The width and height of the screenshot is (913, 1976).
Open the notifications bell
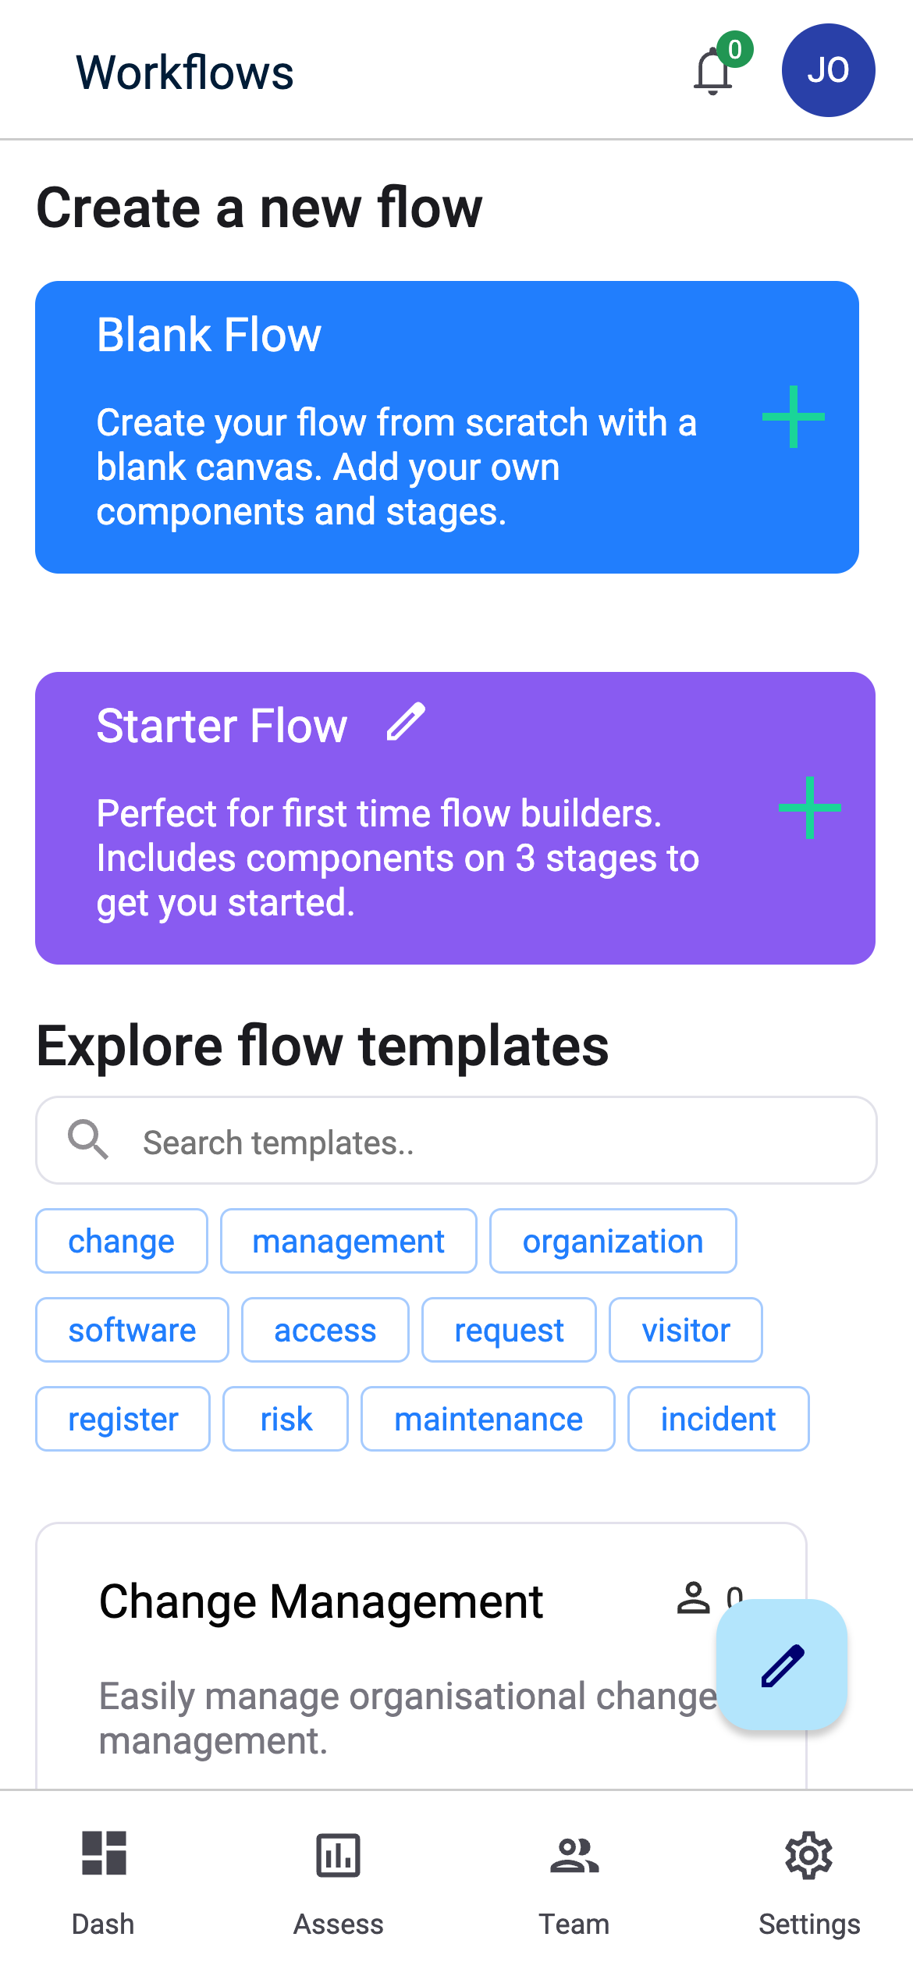pyautogui.click(x=713, y=73)
